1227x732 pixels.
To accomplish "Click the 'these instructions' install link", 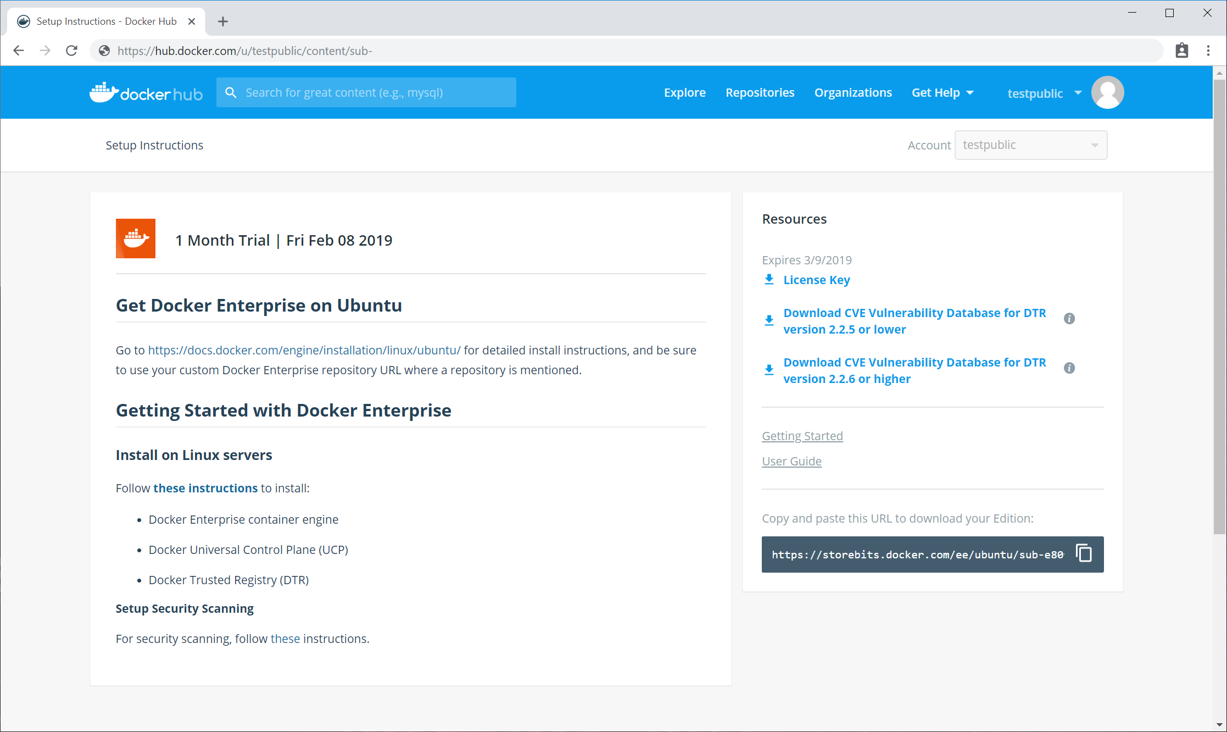I will [x=205, y=488].
